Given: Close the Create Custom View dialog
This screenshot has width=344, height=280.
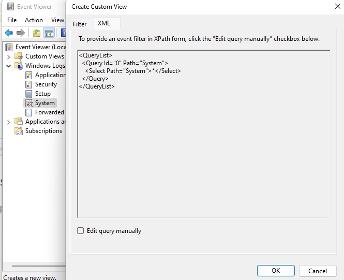Looking at the screenshot, I should pyautogui.click(x=338, y=6).
